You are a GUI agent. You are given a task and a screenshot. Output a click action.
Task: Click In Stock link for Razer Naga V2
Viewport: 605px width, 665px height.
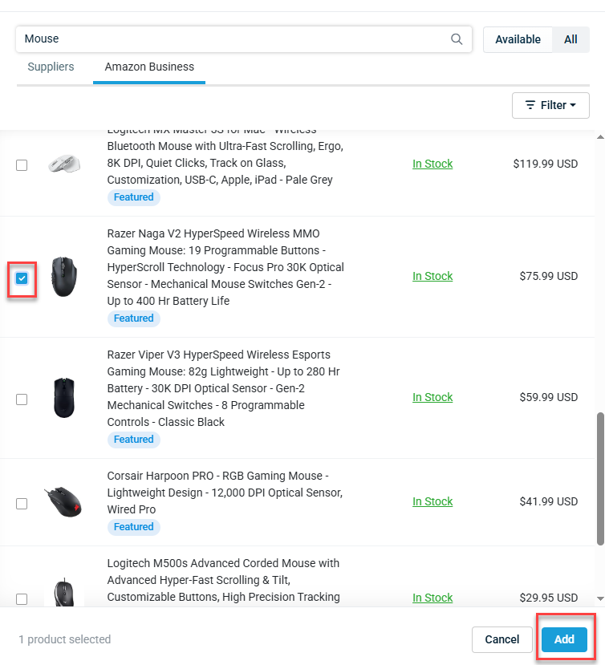tap(432, 276)
